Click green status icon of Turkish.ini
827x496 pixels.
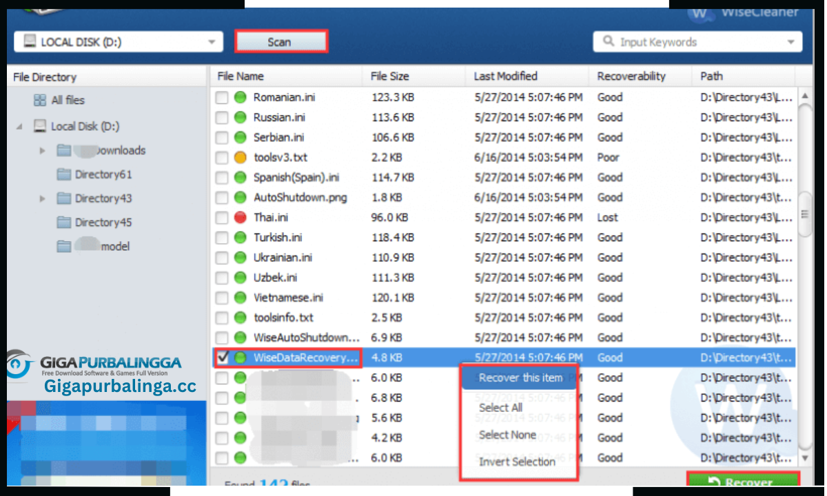[x=240, y=238]
